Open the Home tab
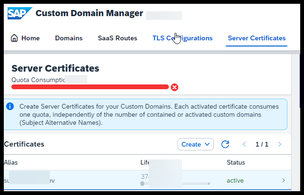Screen dimensions: 304x195 [25, 38]
